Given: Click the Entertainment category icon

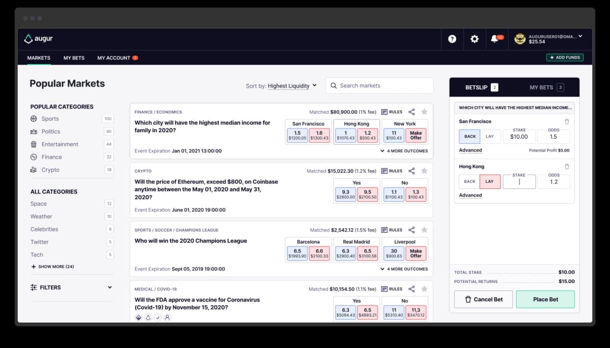Looking at the screenshot, I should point(34,144).
